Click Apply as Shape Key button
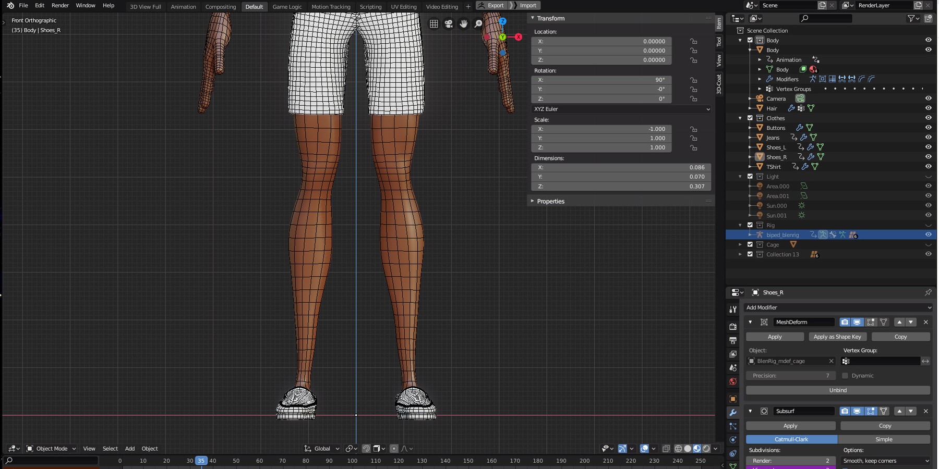The width and height of the screenshot is (939, 469). (x=837, y=337)
